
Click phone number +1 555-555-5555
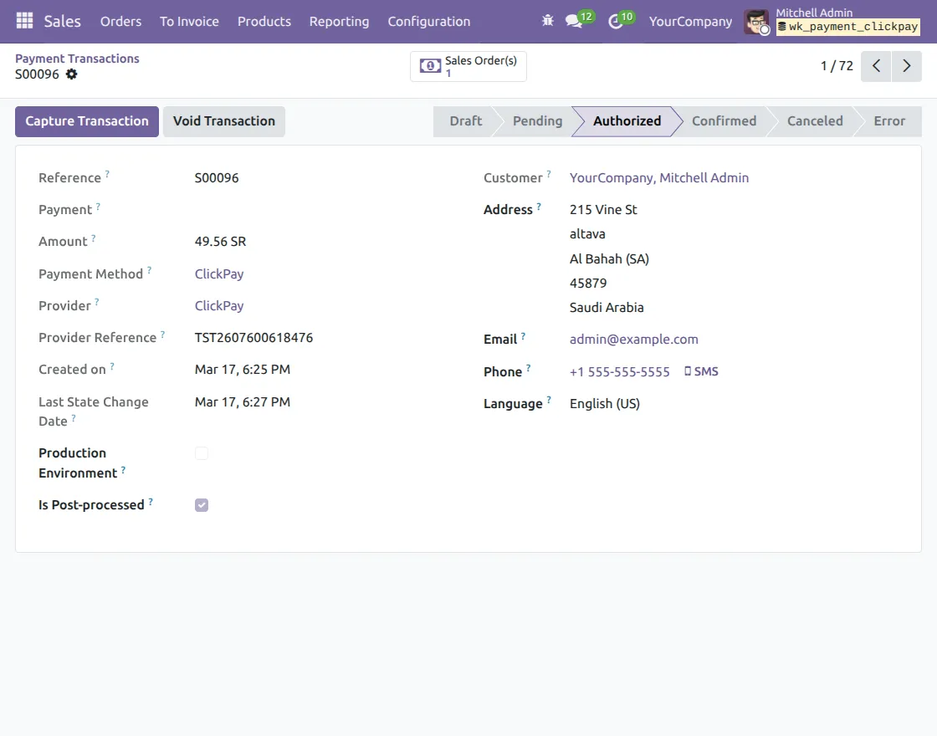619,371
